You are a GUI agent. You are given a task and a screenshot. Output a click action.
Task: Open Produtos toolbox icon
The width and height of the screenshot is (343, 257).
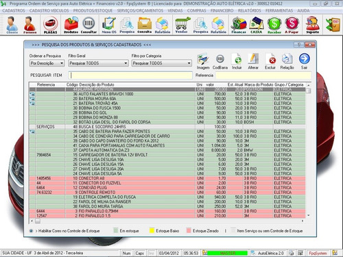point(71,25)
